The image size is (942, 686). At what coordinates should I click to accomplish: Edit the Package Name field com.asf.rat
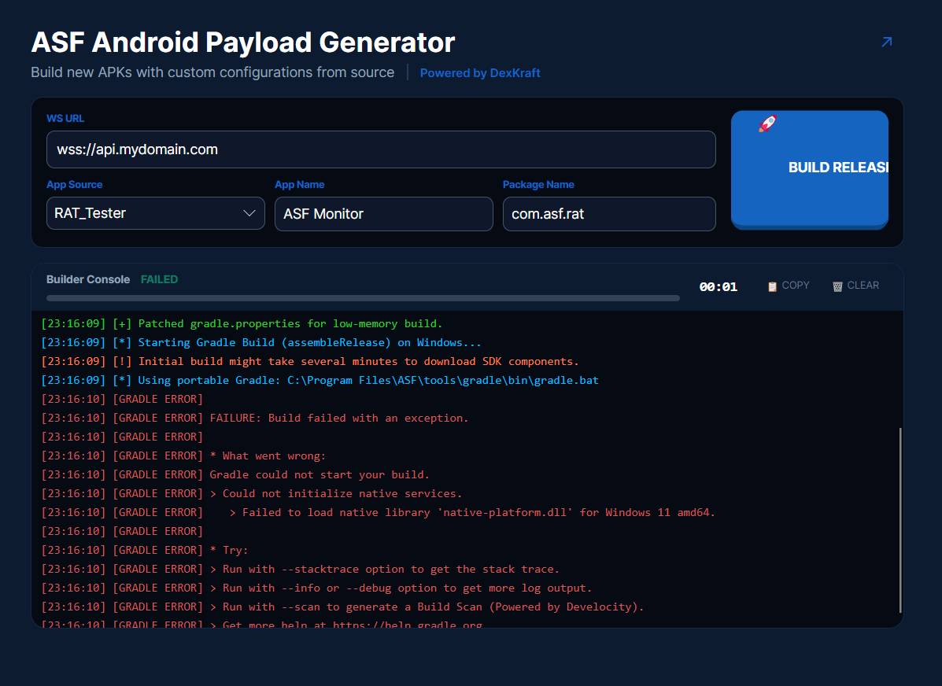(x=609, y=214)
